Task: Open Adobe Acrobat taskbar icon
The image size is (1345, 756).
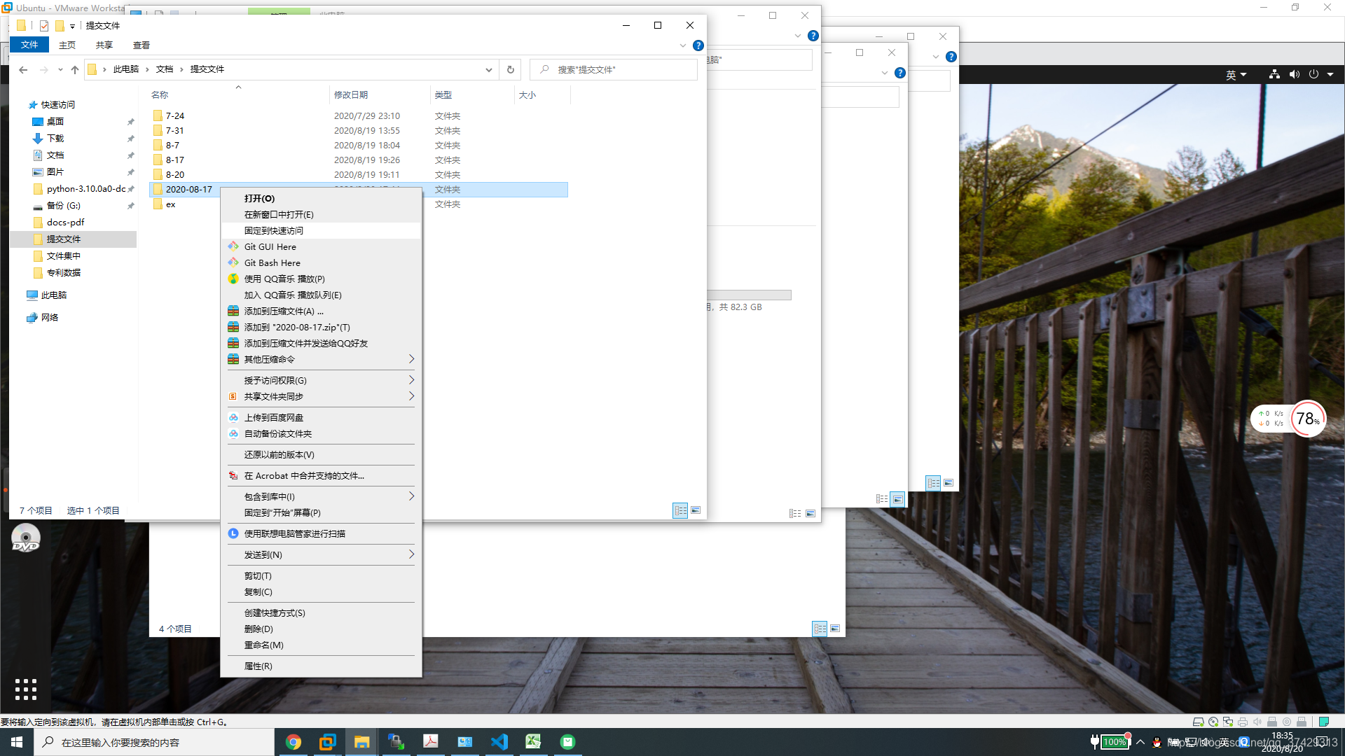Action: 430,742
